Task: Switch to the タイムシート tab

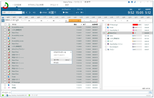Action: (x=54, y=5)
